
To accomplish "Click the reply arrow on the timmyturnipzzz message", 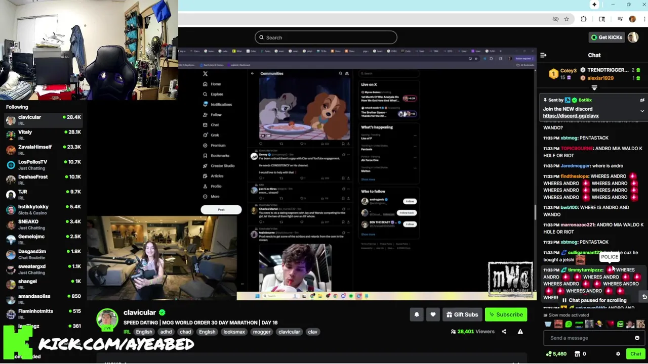I will 644,297.
